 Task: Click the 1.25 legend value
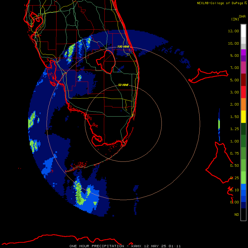tap(234, 129)
